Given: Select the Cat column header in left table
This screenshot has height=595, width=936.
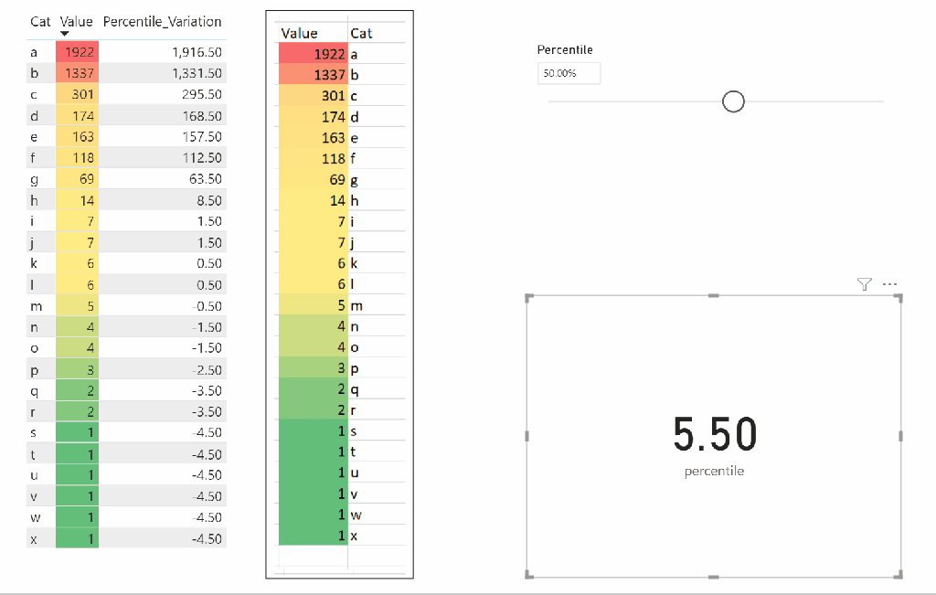Looking at the screenshot, I should [40, 21].
